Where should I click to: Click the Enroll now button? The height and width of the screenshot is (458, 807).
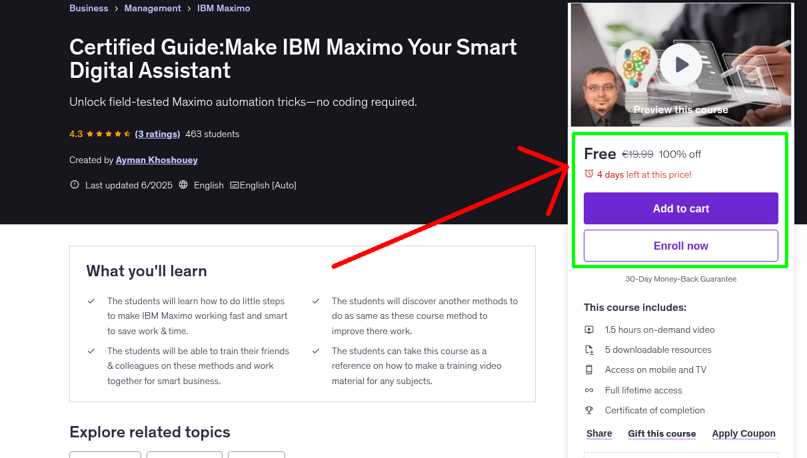click(681, 246)
